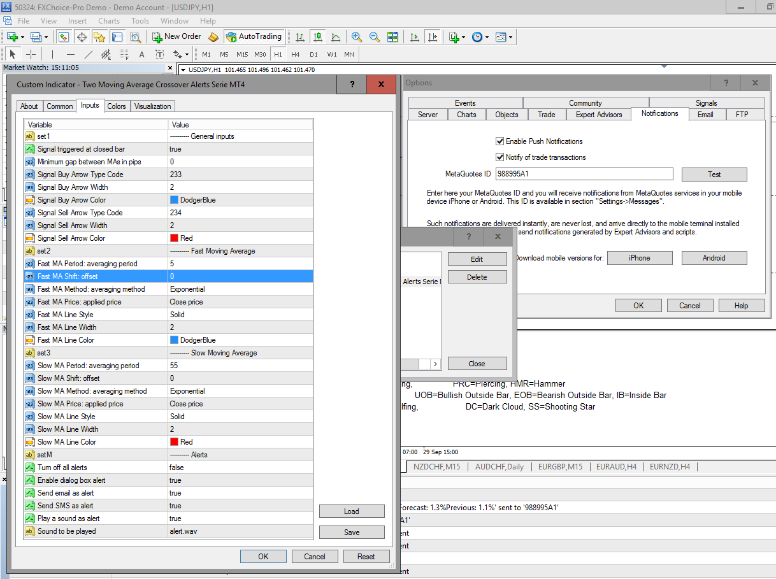Click the Signal Sell Arrow Color Red swatch
This screenshot has height=579, width=776.
[x=174, y=238]
